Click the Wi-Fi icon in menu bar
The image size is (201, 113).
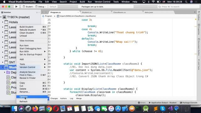point(153,2)
